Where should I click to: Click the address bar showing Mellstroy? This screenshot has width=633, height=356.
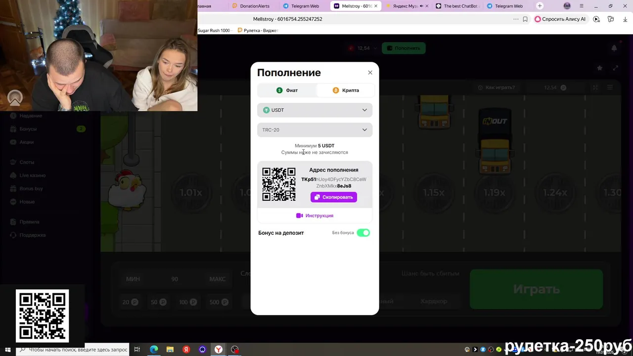(287, 19)
